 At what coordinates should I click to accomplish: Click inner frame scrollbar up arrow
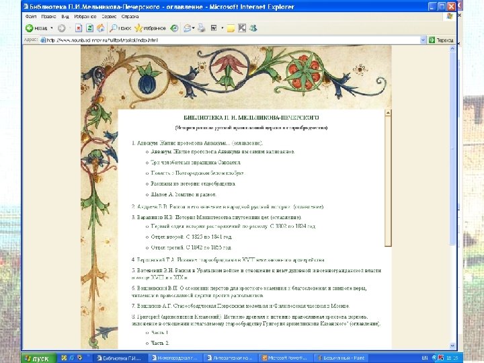(x=388, y=113)
